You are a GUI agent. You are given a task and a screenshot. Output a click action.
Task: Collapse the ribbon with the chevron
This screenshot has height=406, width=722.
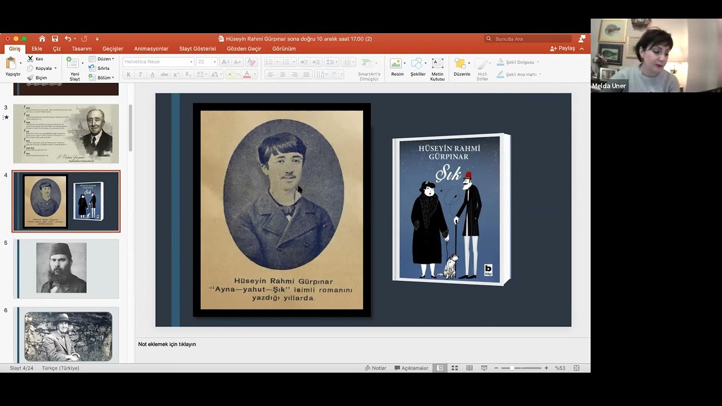582,48
